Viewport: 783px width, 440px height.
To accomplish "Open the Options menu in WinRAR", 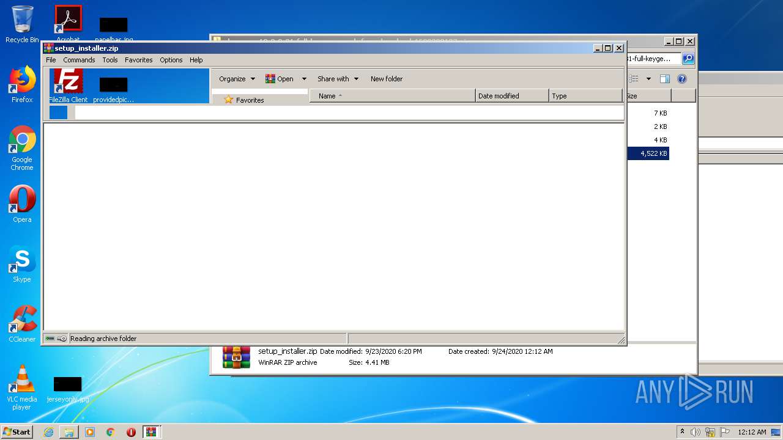I will point(171,60).
